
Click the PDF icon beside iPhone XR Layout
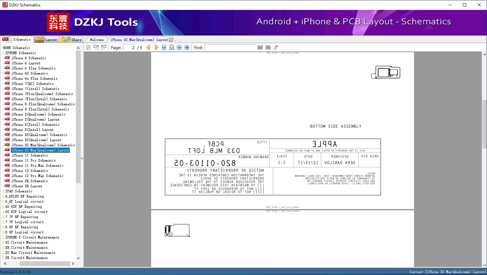tap(7, 186)
